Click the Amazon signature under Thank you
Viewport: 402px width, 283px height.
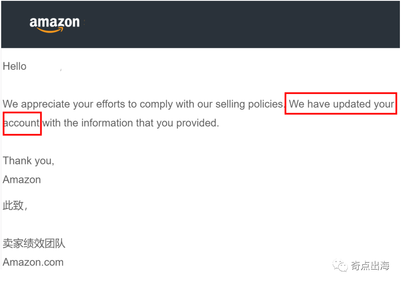22,180
